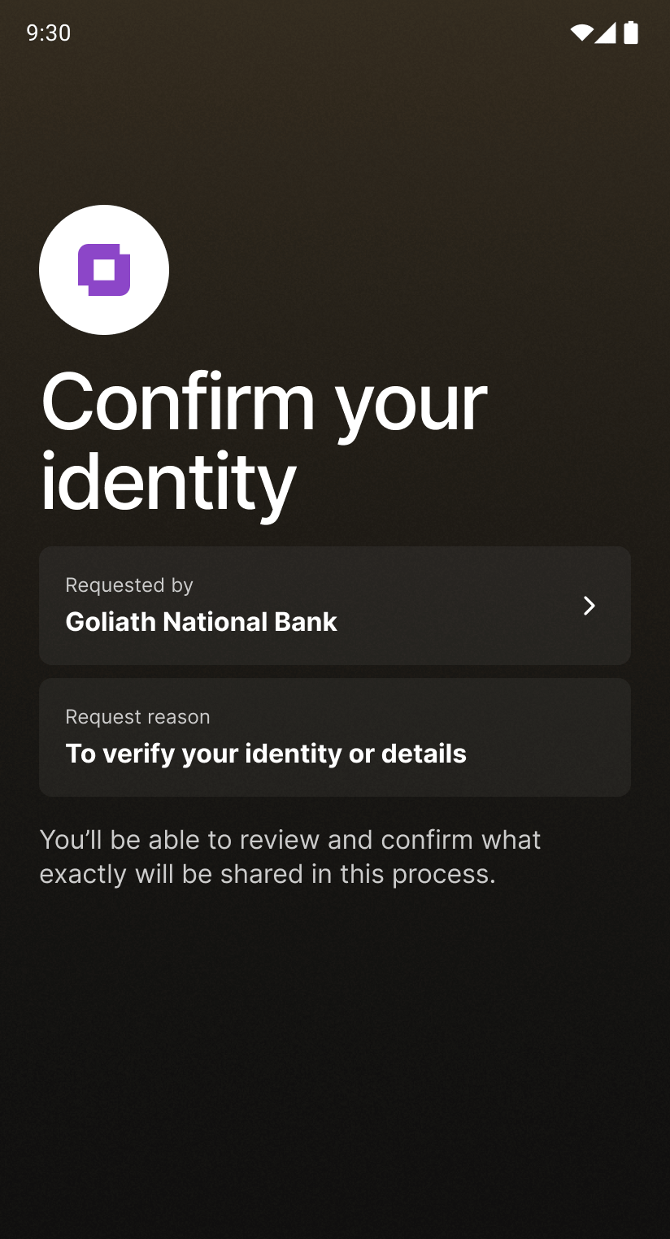Open the Requested by card
The width and height of the screenshot is (670, 1239).
pos(334,606)
